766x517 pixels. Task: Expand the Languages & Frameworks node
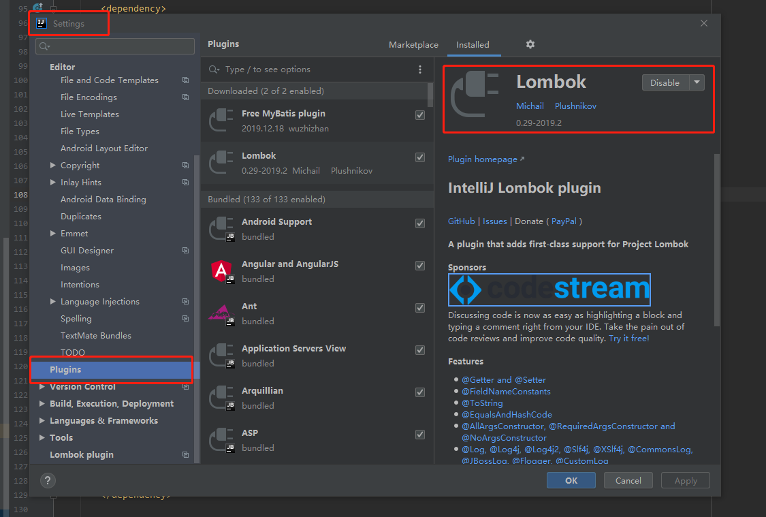(x=42, y=421)
